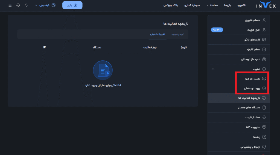The width and height of the screenshot is (280, 155).
Task: Click اطلاعاتی برای نمایش وجود ندارد message
Action: 103,86
